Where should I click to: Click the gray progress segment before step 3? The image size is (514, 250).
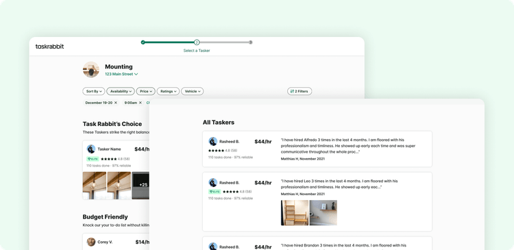[x=224, y=42]
